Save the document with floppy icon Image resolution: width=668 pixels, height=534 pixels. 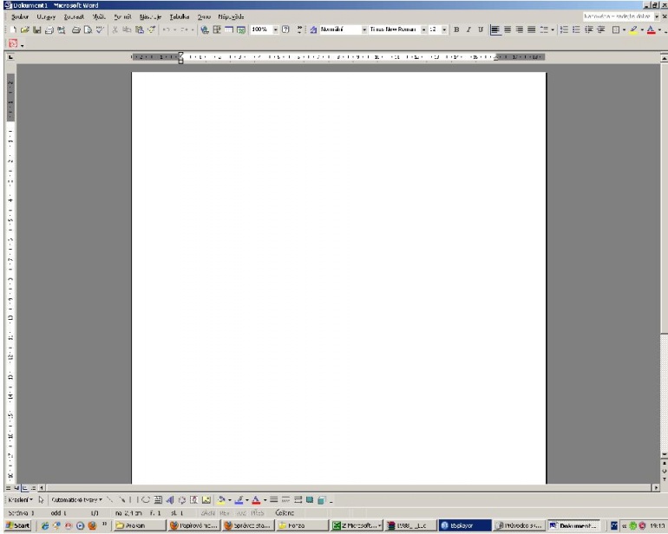coord(36,29)
